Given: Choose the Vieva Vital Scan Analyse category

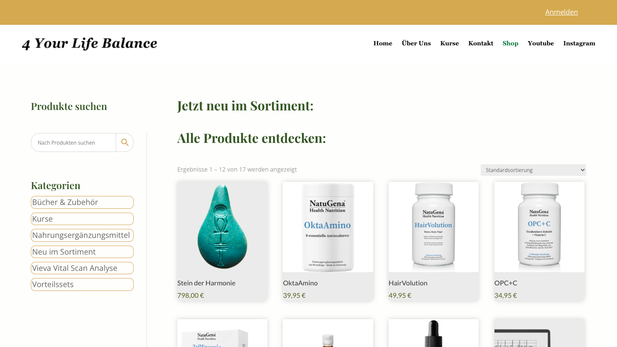Looking at the screenshot, I should point(82,268).
